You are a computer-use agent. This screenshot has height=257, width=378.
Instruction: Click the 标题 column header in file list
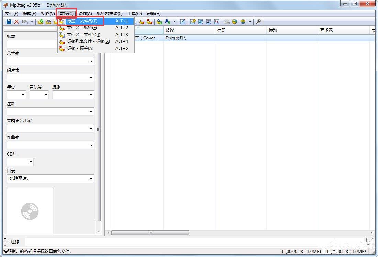[x=292, y=30]
